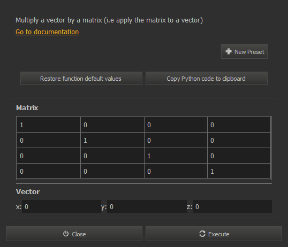Click the Vector x input field
The width and height of the screenshot is (288, 247).
click(62, 206)
